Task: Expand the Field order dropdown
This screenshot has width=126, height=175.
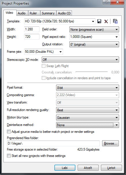Action: [x=94, y=30]
